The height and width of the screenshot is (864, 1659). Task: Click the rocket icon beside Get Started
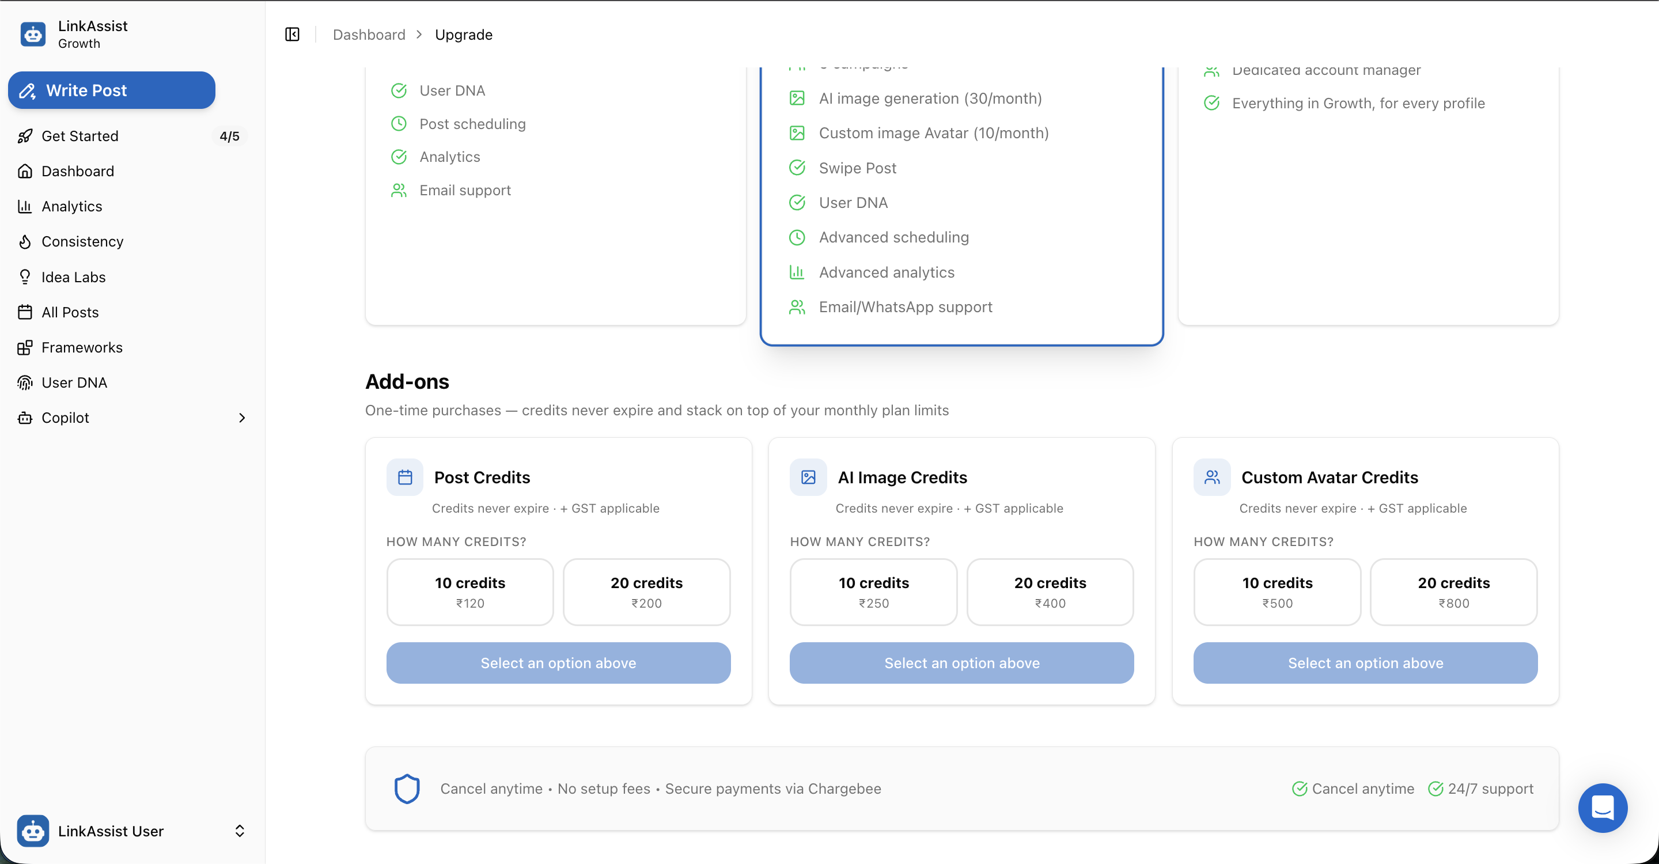pyautogui.click(x=25, y=136)
